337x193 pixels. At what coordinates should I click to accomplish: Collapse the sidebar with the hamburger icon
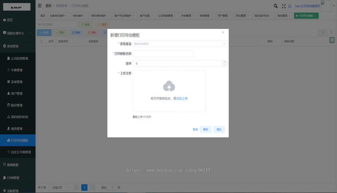point(40,6)
